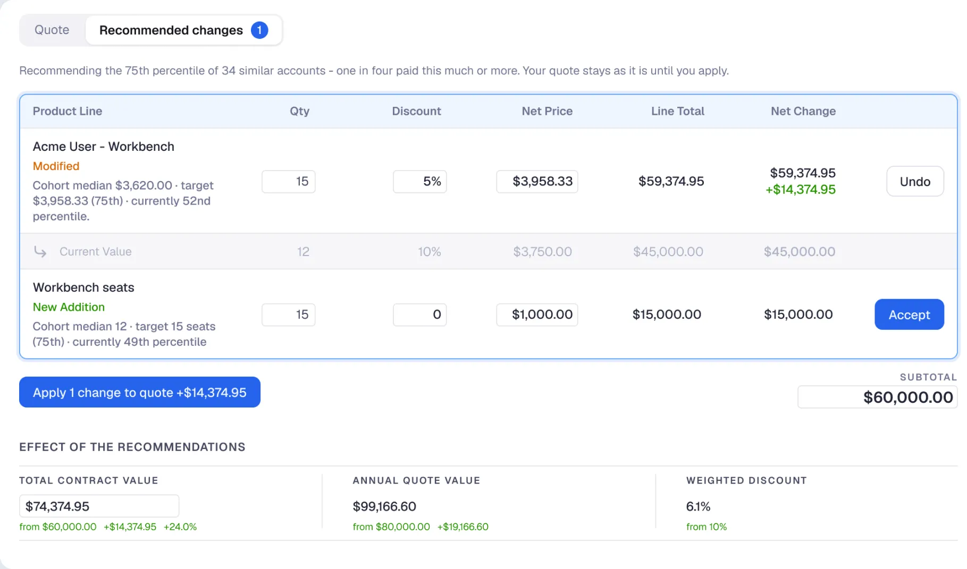Viewport: 967px width, 569px height.
Task: Undo the Acme User - Workbench change
Action: 915,182
